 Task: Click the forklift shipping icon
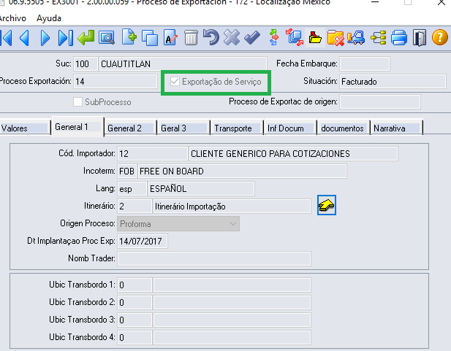pos(356,38)
